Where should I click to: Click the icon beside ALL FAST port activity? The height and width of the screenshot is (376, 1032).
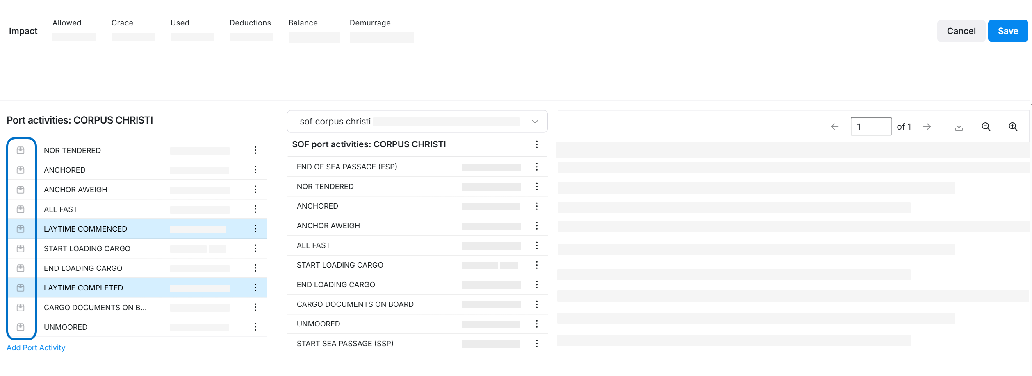pyautogui.click(x=21, y=209)
